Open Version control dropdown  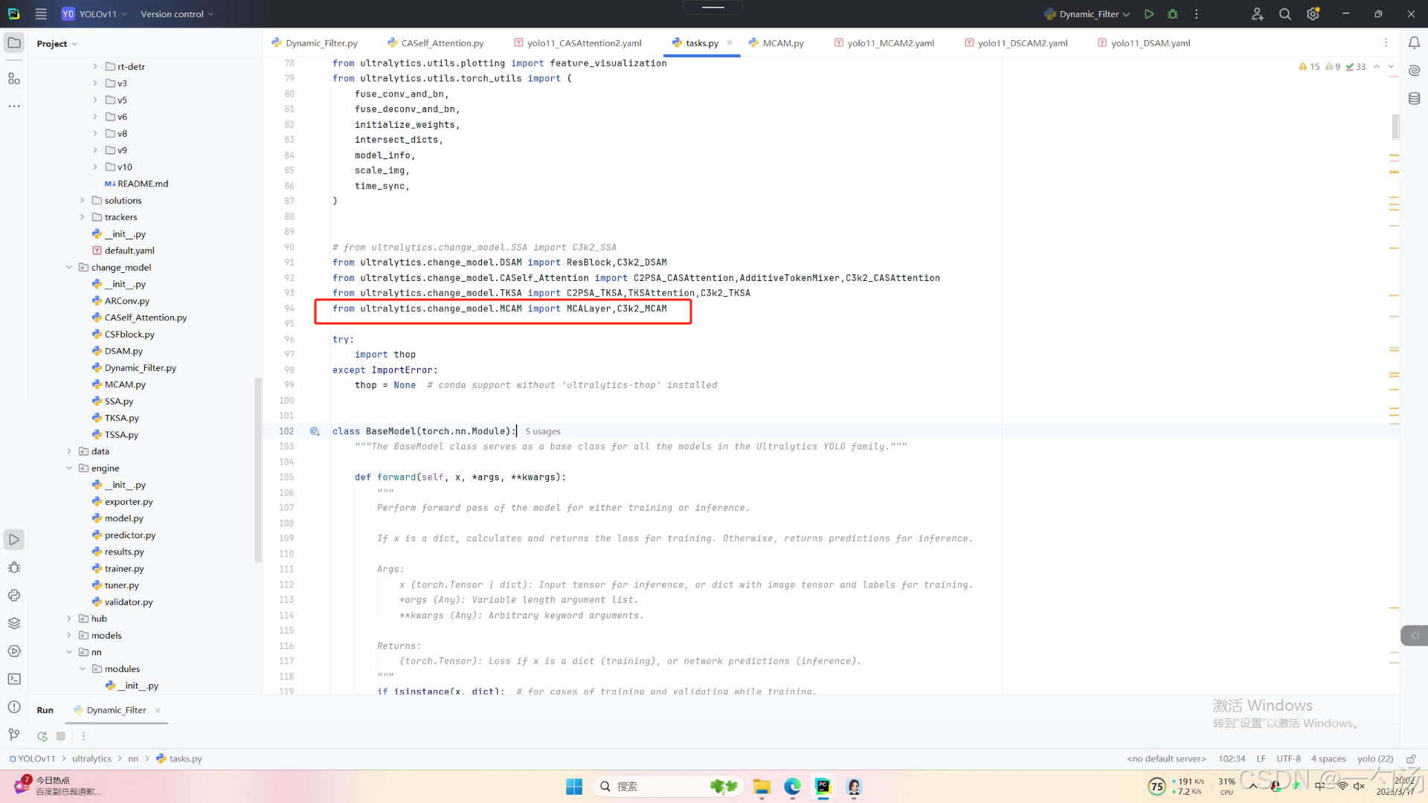click(177, 14)
